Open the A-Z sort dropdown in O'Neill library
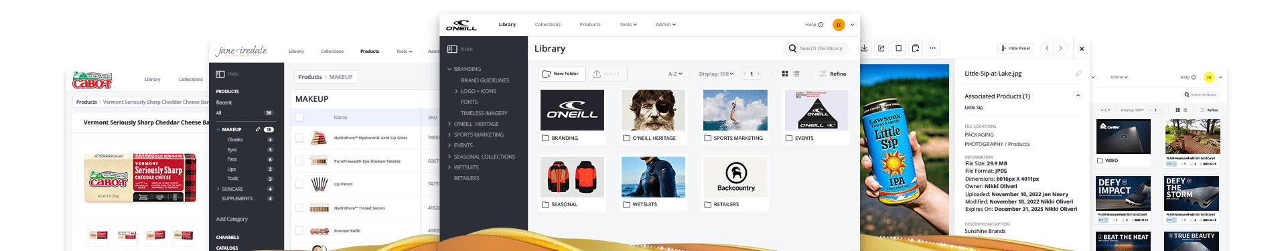 (x=675, y=74)
